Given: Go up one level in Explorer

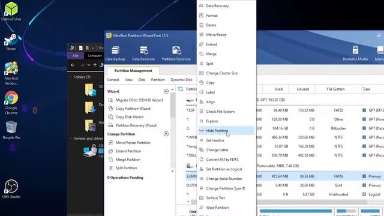Looking at the screenshot, I should click(x=95, y=65).
